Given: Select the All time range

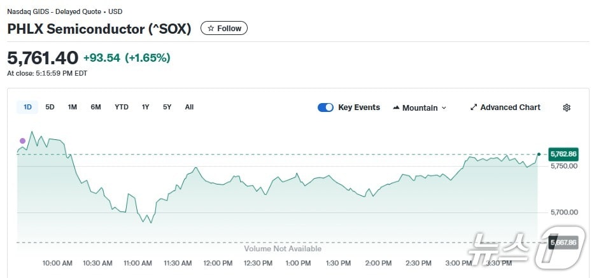Looking at the screenshot, I should pos(189,107).
